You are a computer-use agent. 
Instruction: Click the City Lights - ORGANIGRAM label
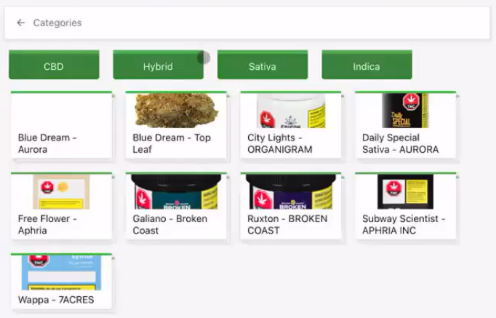pos(280,143)
